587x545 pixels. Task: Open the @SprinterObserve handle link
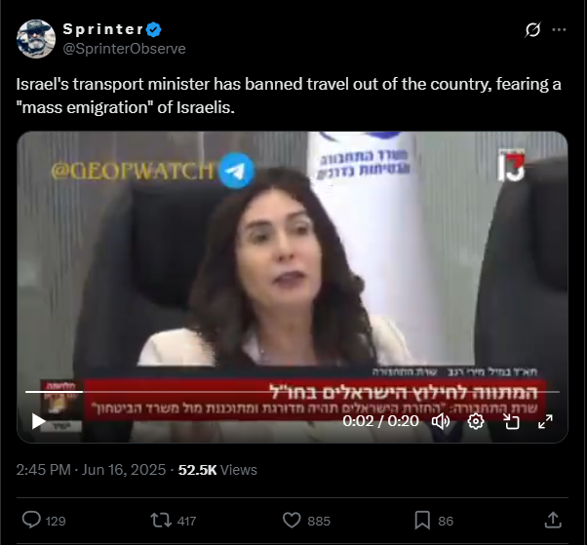pyautogui.click(x=124, y=49)
